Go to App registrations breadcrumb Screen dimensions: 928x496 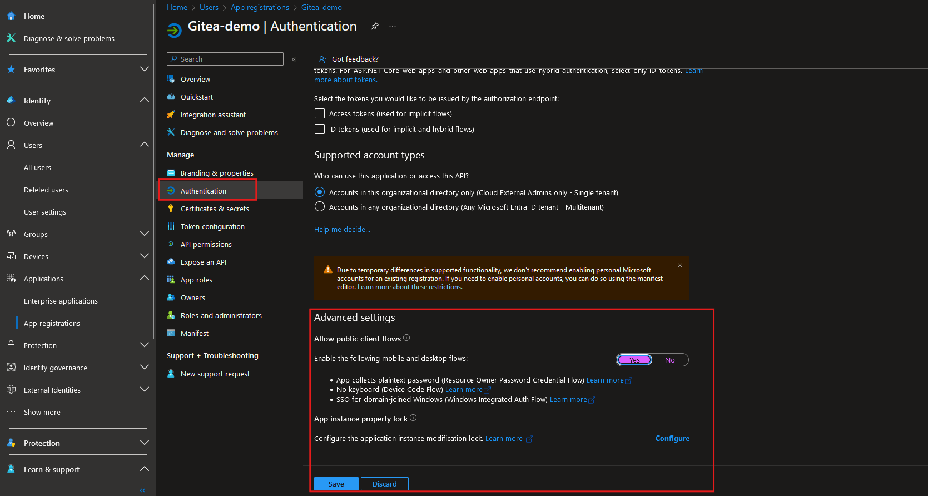coord(260,7)
